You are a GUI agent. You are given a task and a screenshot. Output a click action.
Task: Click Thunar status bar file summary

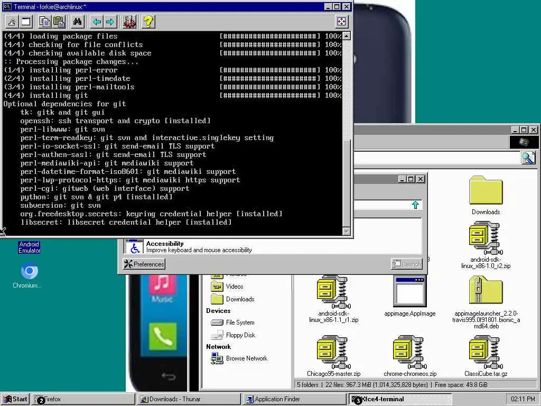(x=392, y=385)
